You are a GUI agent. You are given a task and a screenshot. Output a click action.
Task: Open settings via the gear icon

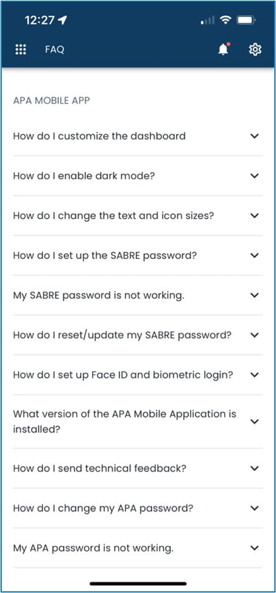tap(255, 49)
